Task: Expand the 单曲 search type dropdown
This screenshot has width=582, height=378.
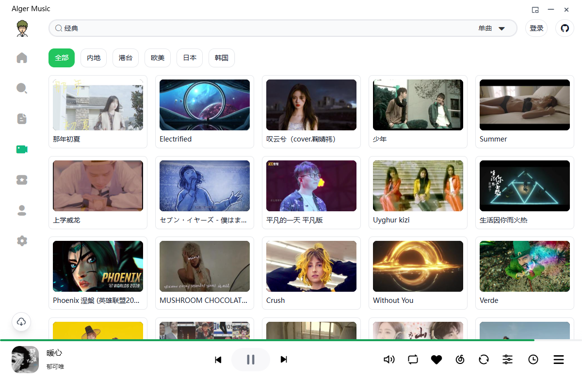Action: [x=492, y=28]
